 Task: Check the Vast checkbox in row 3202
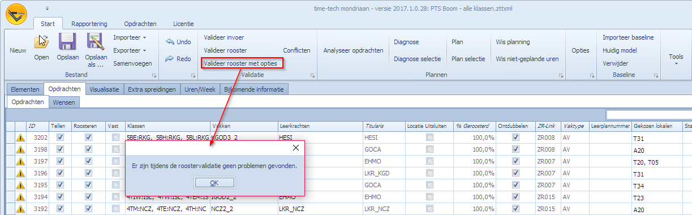coord(116,137)
